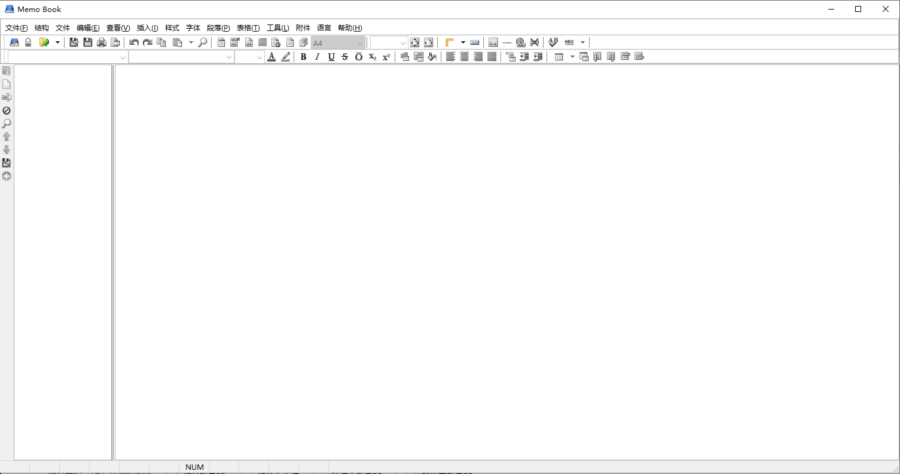Image resolution: width=900 pixels, height=474 pixels.
Task: Click the magnifier icon in the left sidebar
Action: point(7,124)
